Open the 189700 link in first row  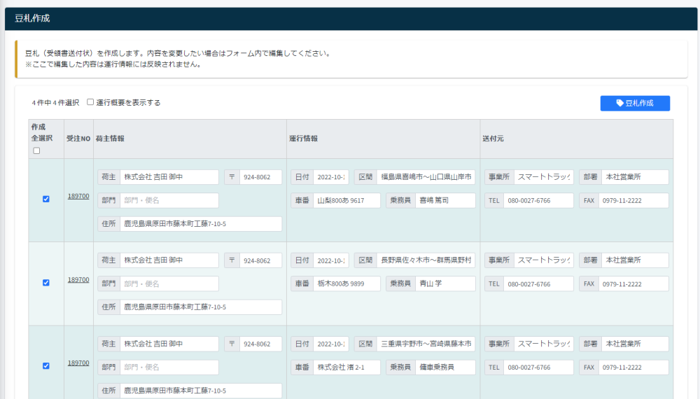(78, 196)
